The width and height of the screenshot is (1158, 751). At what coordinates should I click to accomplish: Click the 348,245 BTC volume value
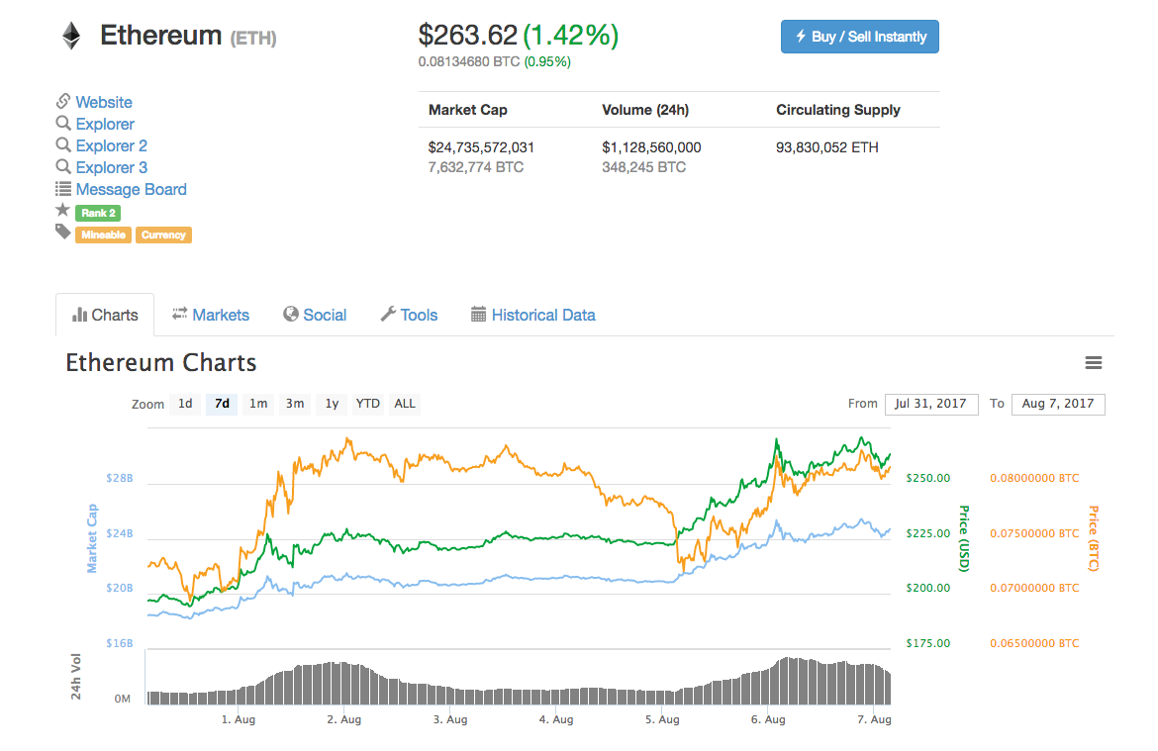point(644,167)
